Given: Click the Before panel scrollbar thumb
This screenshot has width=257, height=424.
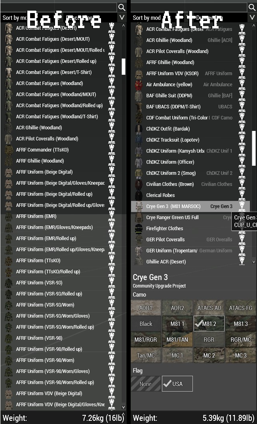Looking at the screenshot, I should pyautogui.click(x=124, y=66).
